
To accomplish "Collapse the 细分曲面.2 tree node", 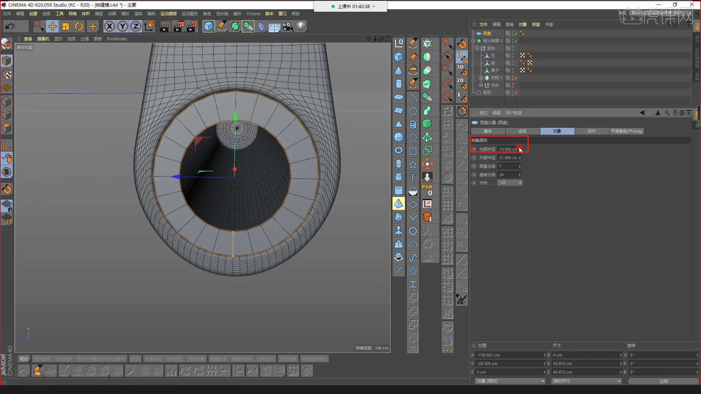I will coord(473,41).
